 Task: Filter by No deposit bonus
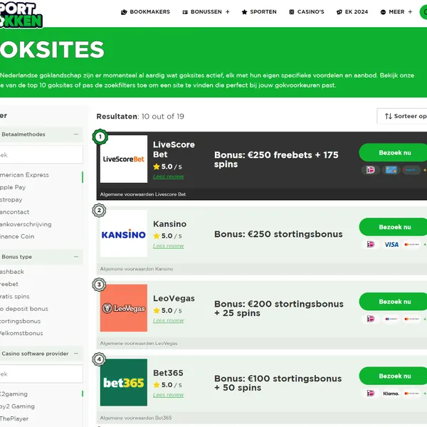point(24,309)
